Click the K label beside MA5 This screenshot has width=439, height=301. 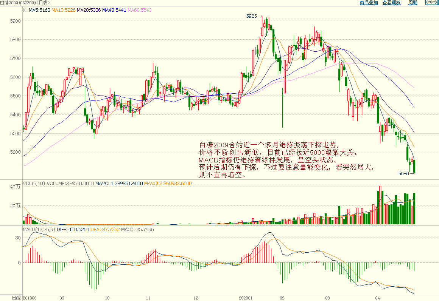[x=24, y=10]
